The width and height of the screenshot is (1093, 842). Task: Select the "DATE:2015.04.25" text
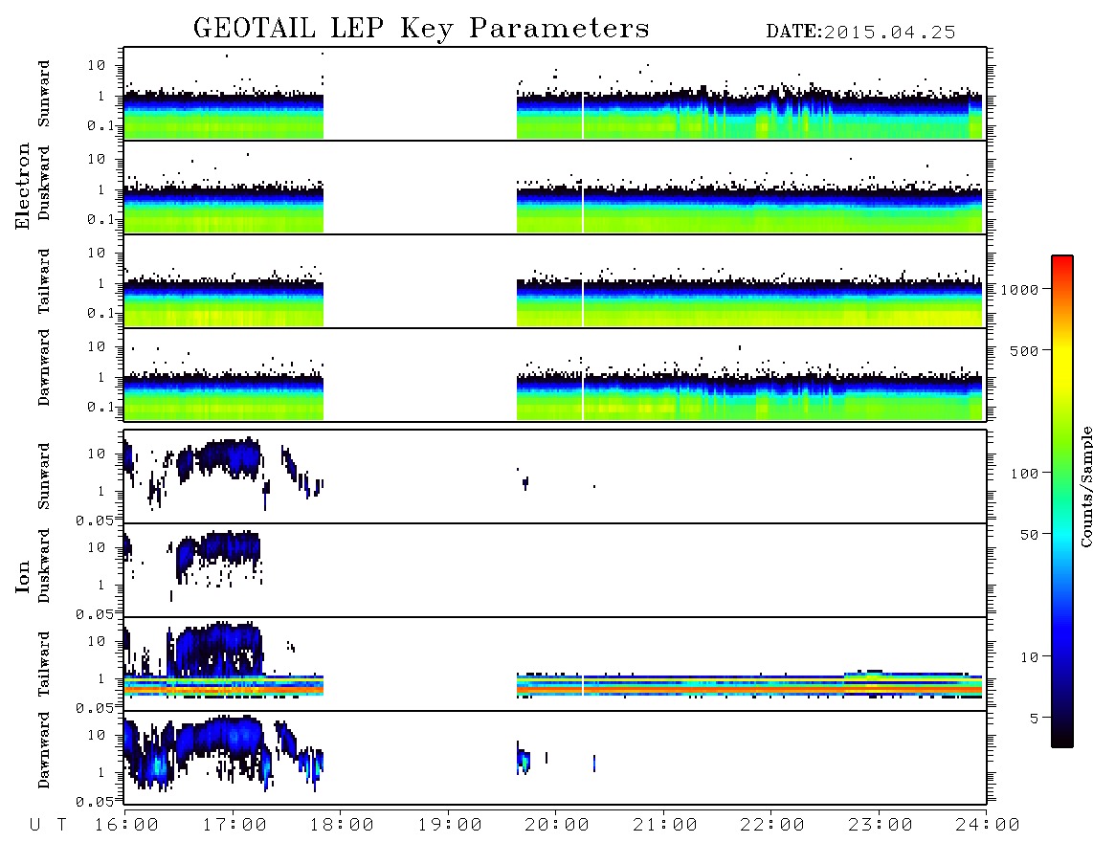click(x=860, y=33)
